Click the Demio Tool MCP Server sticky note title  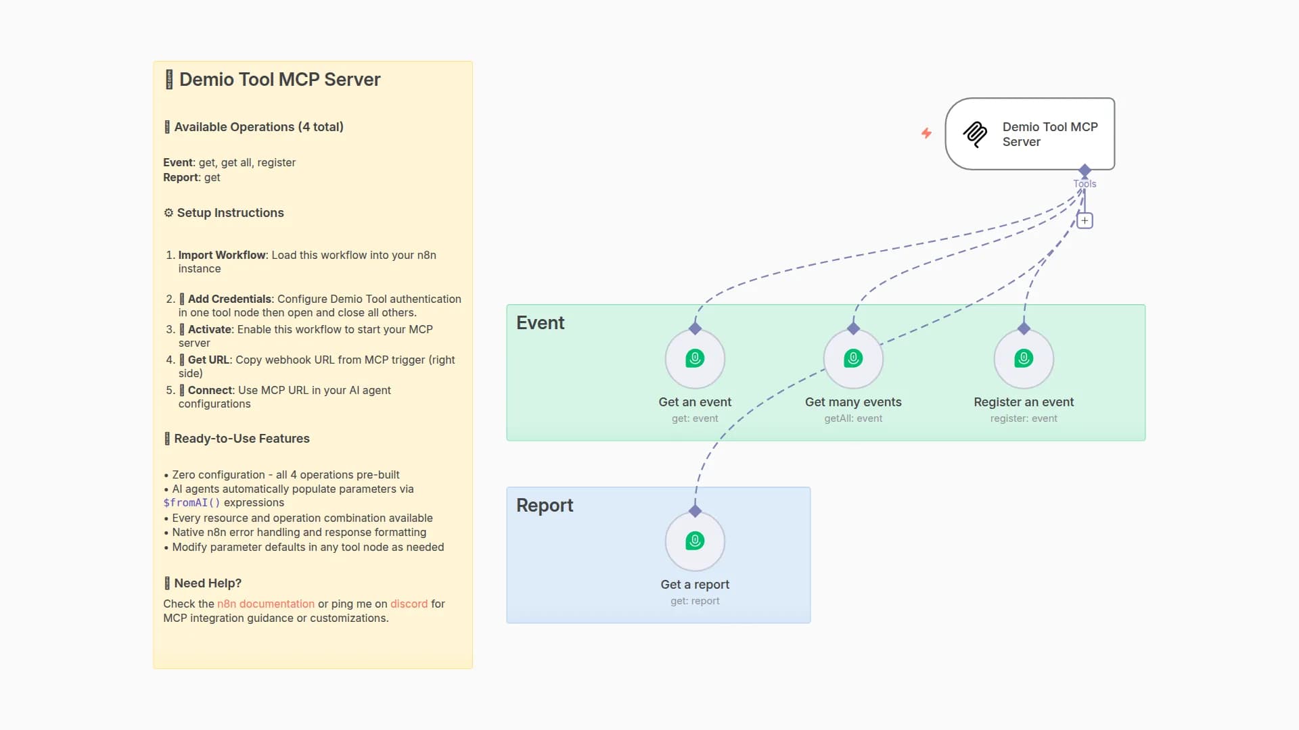click(x=279, y=79)
